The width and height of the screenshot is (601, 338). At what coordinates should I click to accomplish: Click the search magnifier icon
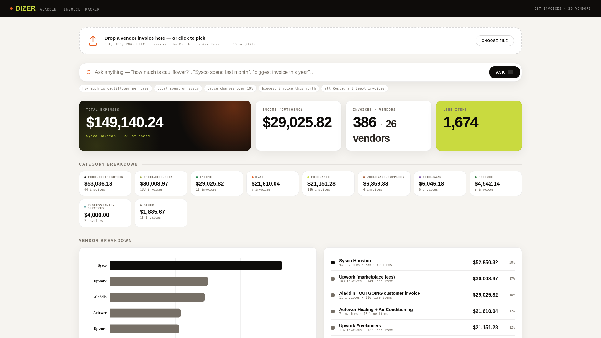[x=89, y=72]
